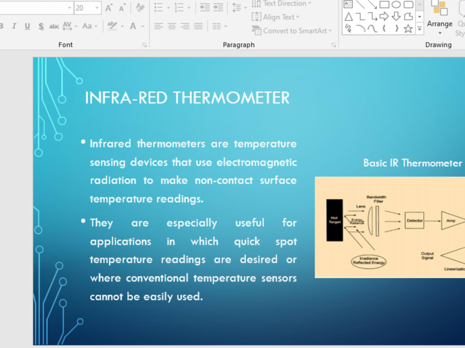Select the 5-Point Star shape
The width and height of the screenshot is (465, 348).
[x=408, y=28]
